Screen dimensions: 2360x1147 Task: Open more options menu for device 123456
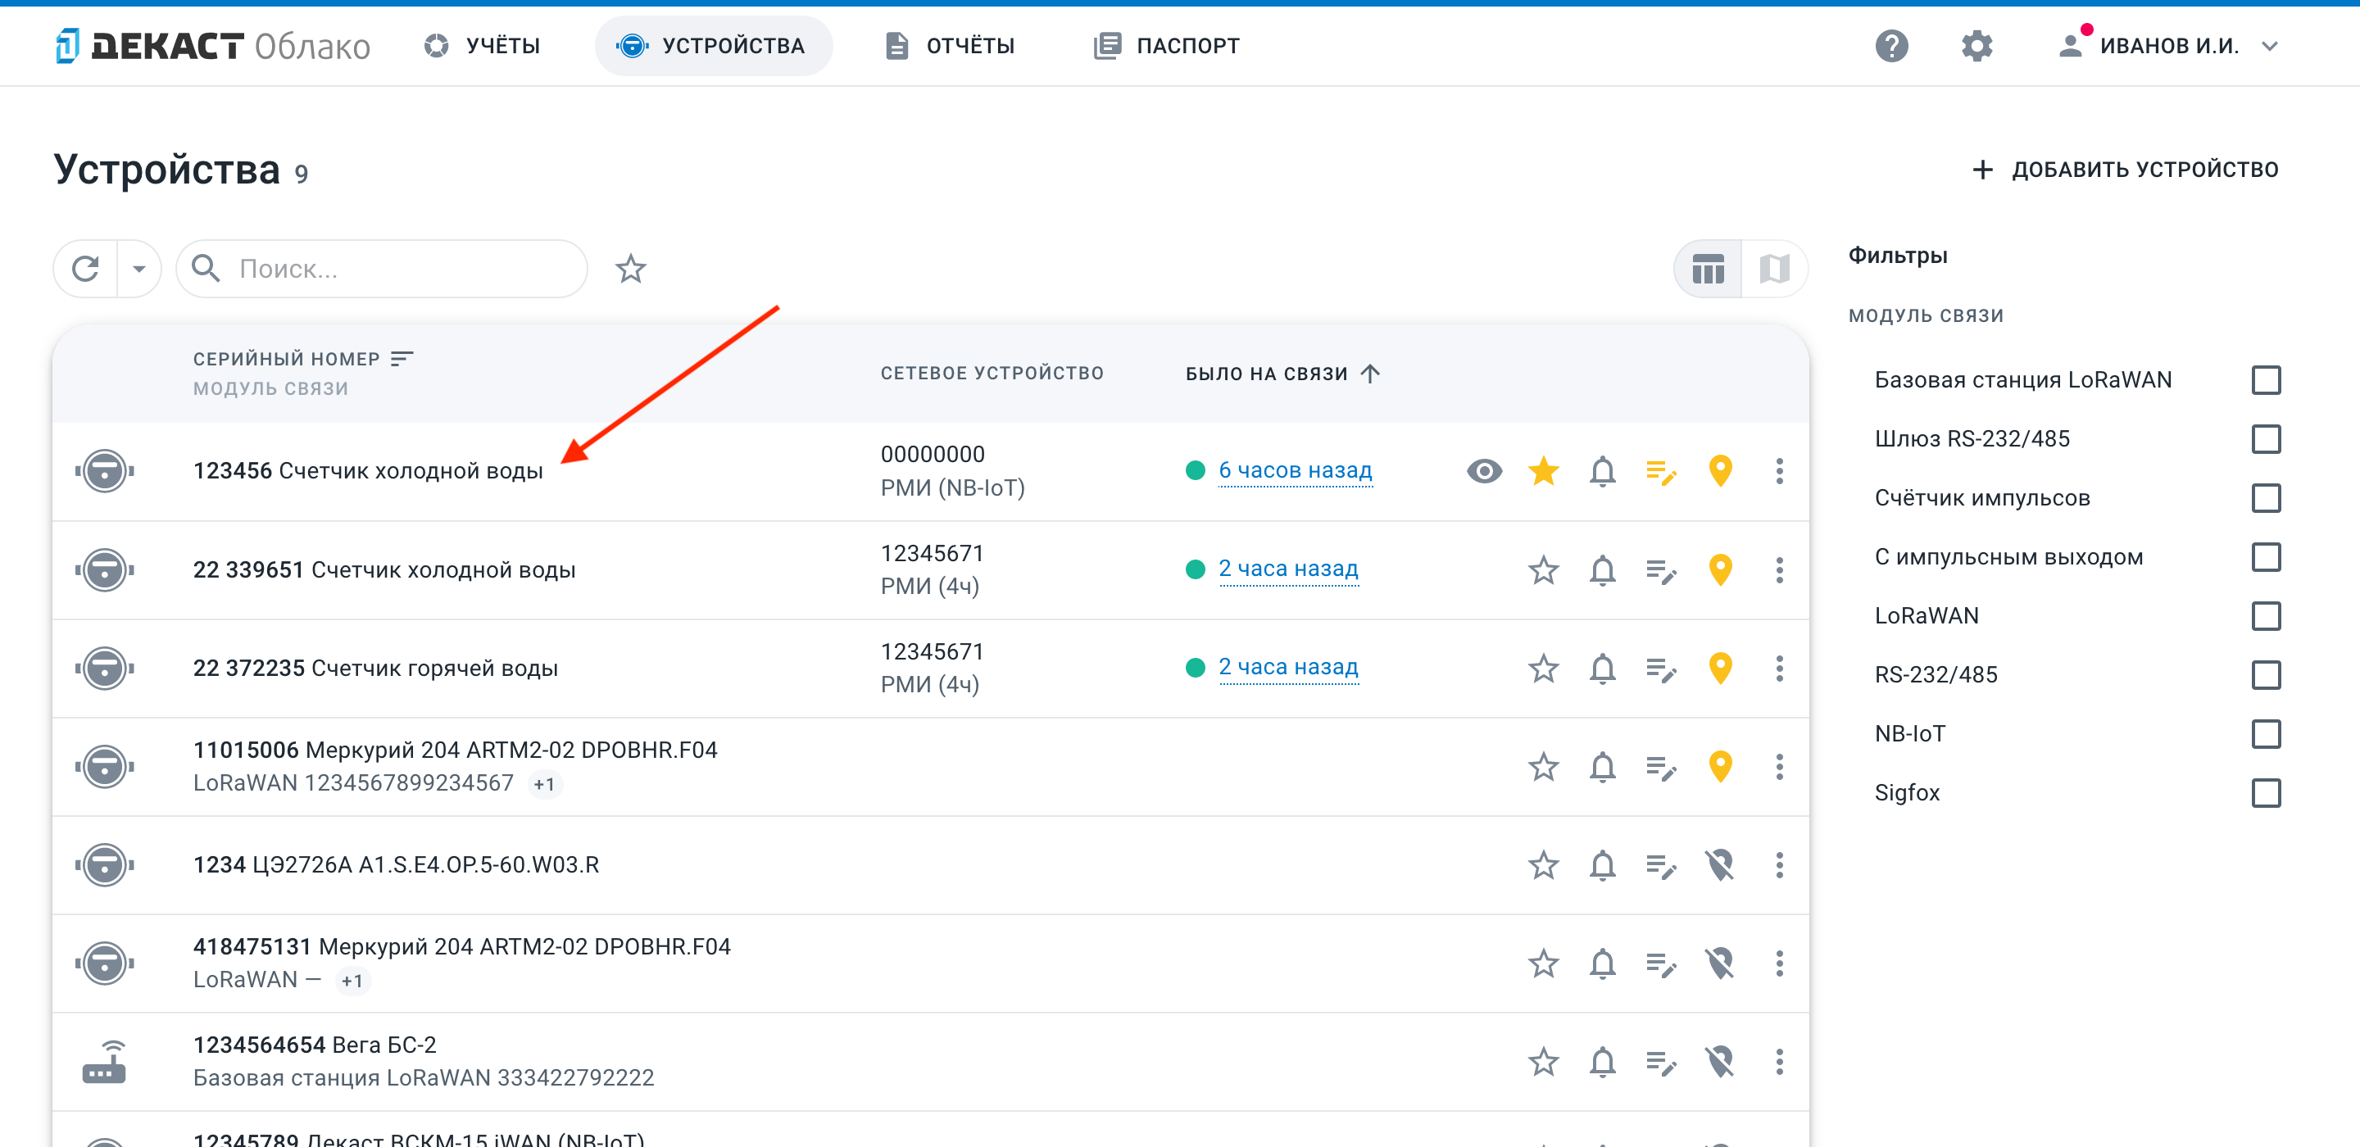click(x=1779, y=471)
